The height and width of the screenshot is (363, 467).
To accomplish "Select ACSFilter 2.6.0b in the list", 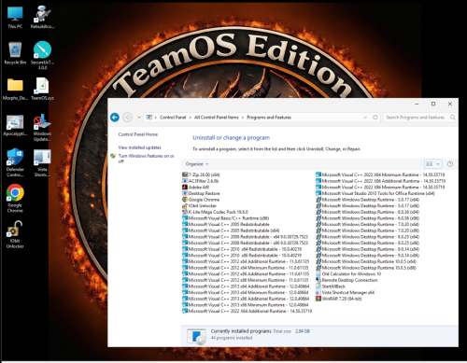I will [x=200, y=181].
